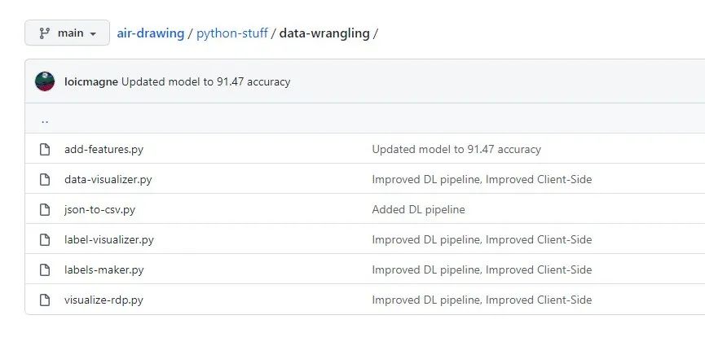Click file icon beside visualize-rdp.py
The width and height of the screenshot is (705, 346).
(x=45, y=300)
